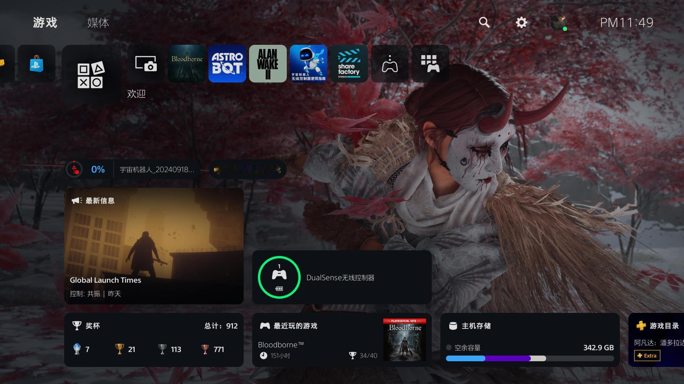Open the 游戏目录 PlayStation Plus card

pos(656,340)
